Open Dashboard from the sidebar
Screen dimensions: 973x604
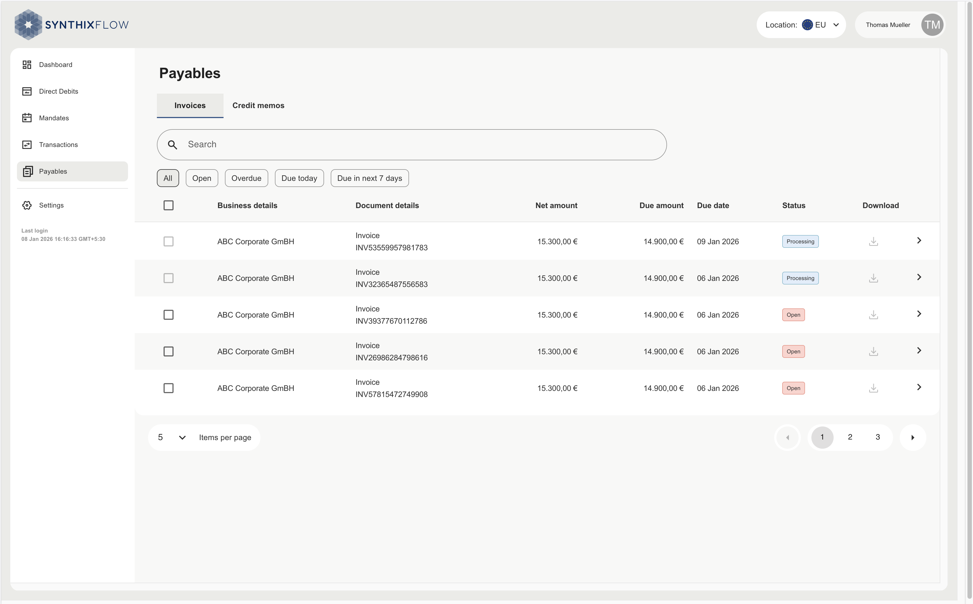tap(72, 65)
